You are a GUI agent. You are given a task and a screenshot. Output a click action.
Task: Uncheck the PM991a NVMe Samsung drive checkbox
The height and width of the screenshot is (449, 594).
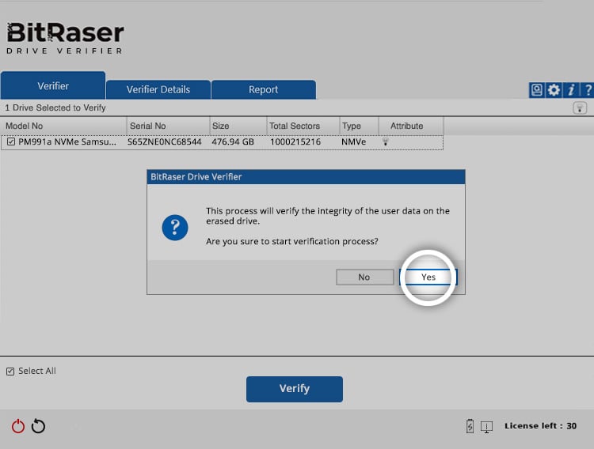click(x=11, y=141)
